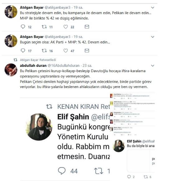
Task: Open the @16Abdullahduran profile link
Action: [x=63, y=66]
